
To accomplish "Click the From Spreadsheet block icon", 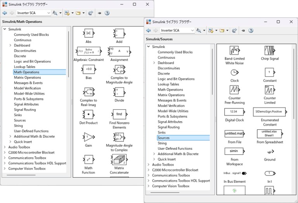I will click(270, 134).
